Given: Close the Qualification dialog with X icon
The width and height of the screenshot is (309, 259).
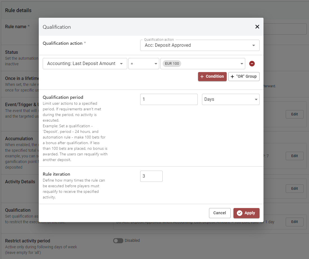Looking at the screenshot, I should tap(257, 27).
